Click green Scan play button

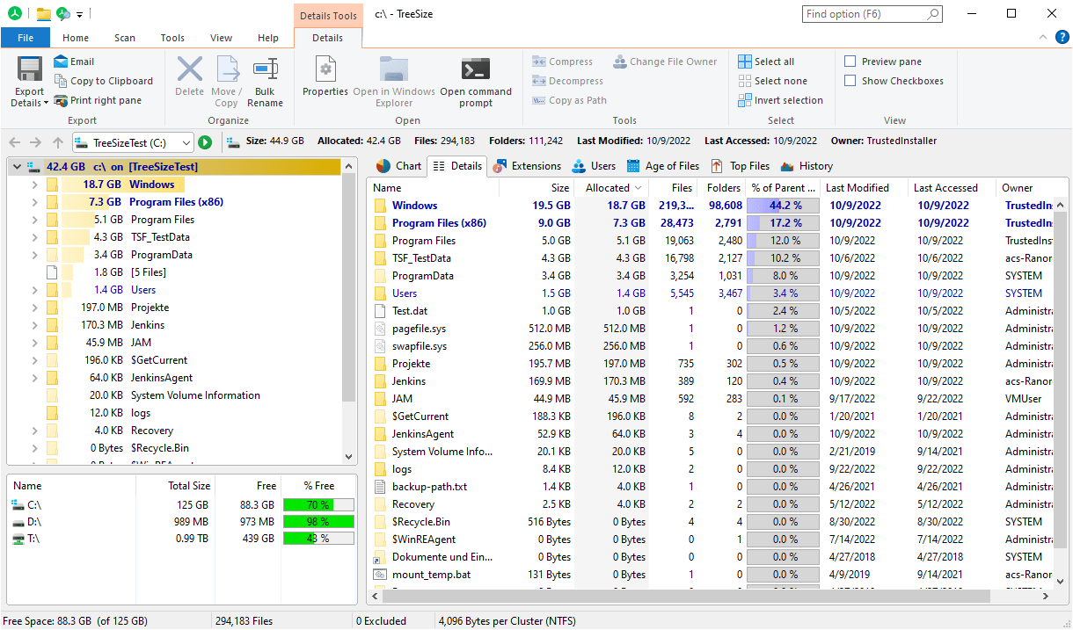pos(205,142)
